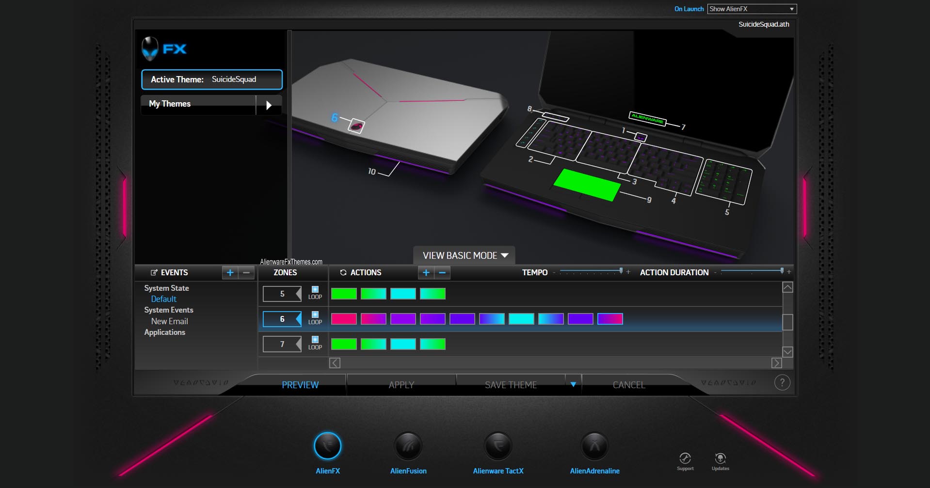Add an action with Actions plus icon
The image size is (930, 488).
tap(426, 273)
